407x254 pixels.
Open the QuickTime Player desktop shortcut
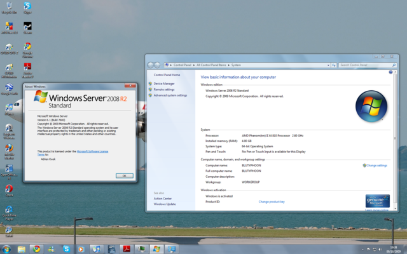[x=9, y=213]
